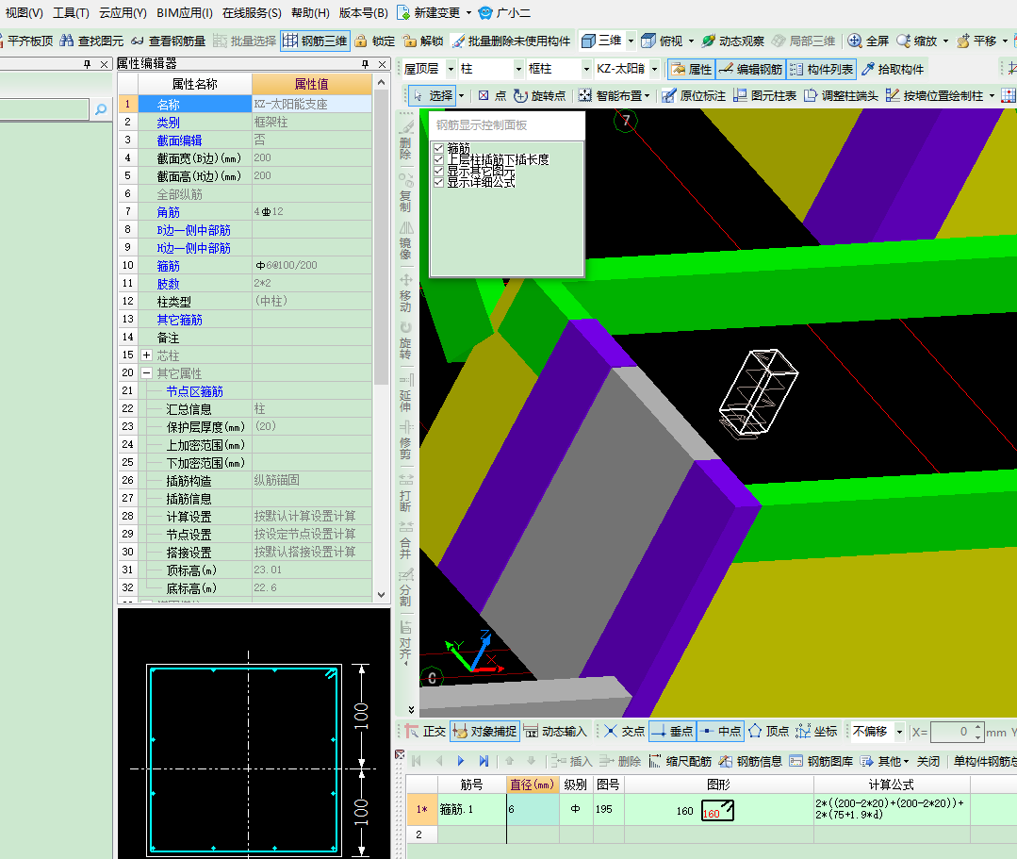Toggle the 属性 panel button
The width and height of the screenshot is (1017, 859).
[x=692, y=69]
